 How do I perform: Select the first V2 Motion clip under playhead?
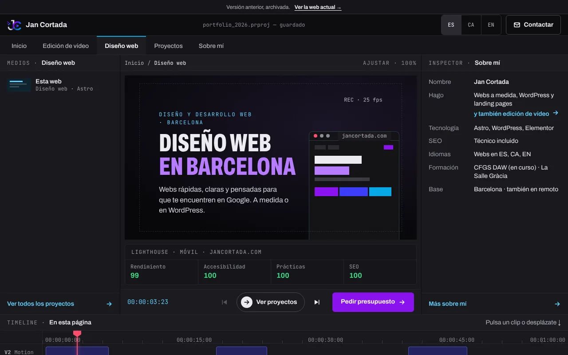pyautogui.click(x=77, y=351)
